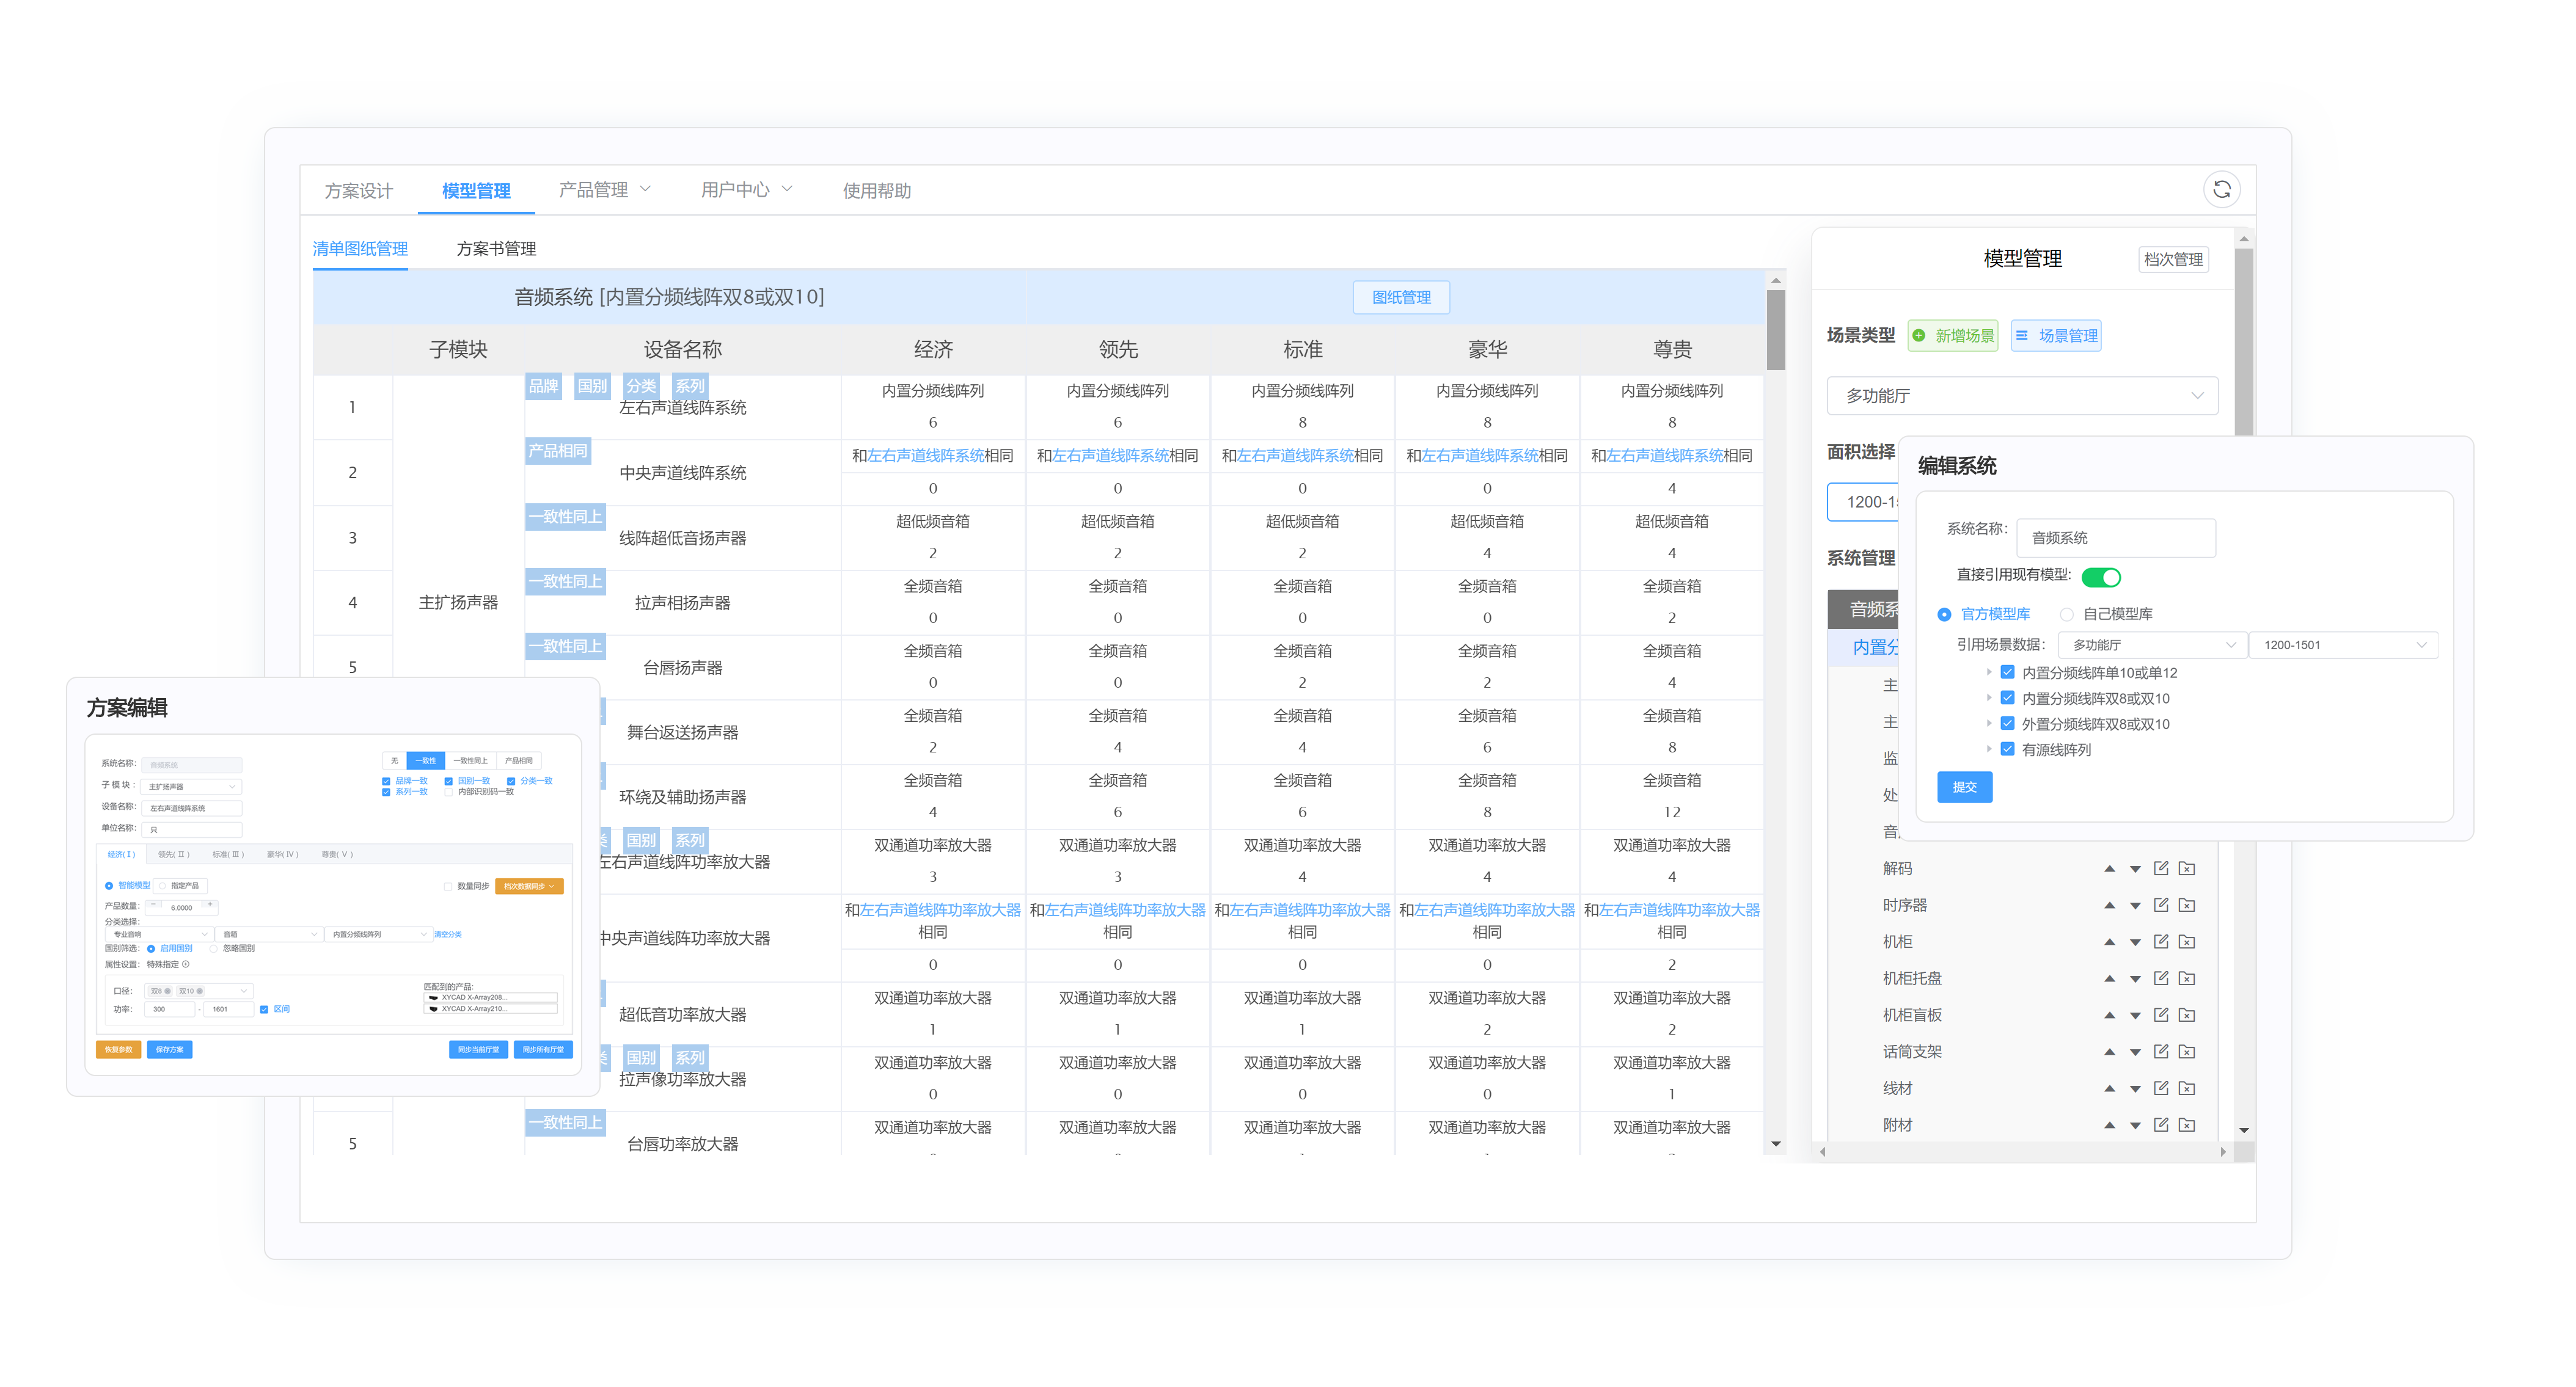Move 时序器 row up

(x=2109, y=905)
